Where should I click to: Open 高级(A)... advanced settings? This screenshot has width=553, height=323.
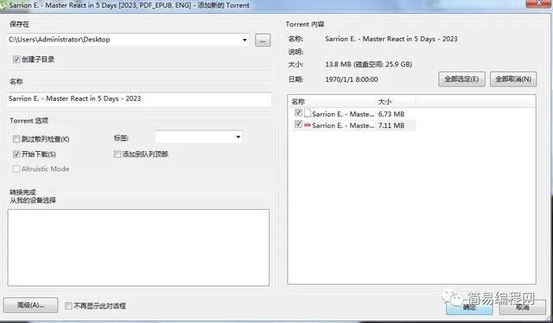coord(31,305)
